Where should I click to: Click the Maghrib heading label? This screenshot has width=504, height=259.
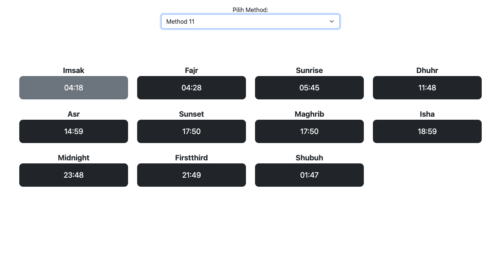pyautogui.click(x=309, y=114)
